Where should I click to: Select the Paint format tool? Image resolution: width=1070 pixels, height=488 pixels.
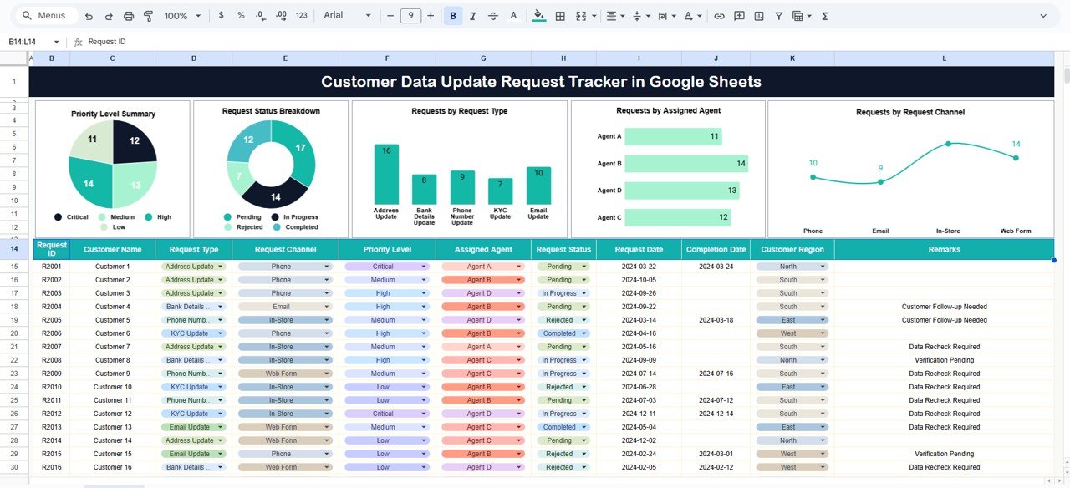pos(149,15)
